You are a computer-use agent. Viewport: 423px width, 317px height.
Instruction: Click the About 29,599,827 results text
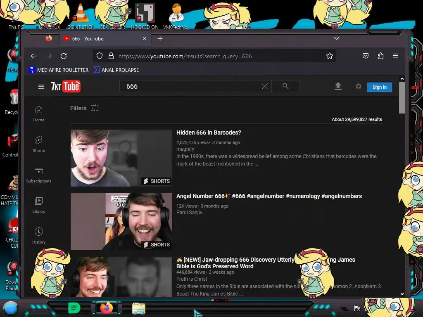coord(356,119)
